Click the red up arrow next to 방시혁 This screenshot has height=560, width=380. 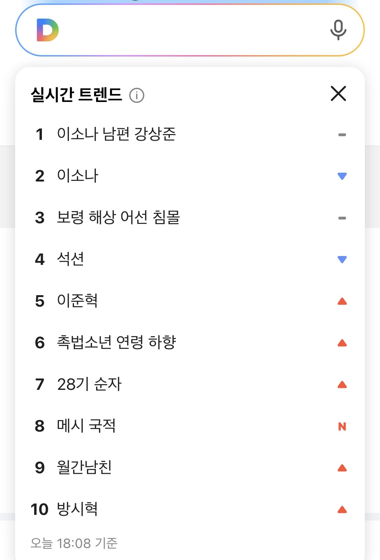342,510
